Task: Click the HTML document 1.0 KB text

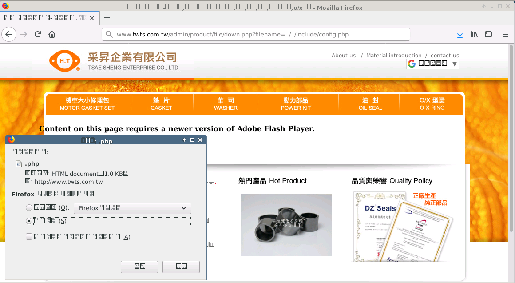Action: coord(90,174)
